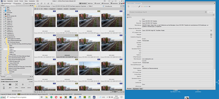Click the Home folder icon in browser toolbar

click(35, 9)
